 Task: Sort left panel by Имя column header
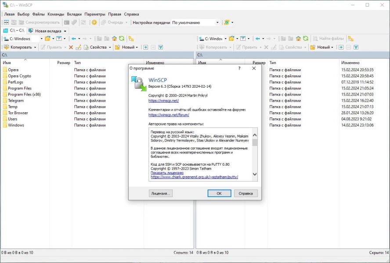point(25,63)
